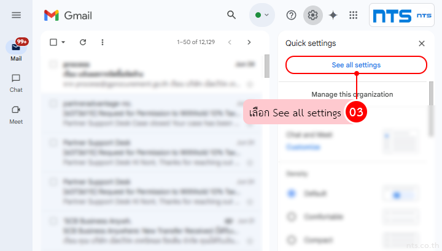Tick the select-all checkbox

click(x=53, y=42)
